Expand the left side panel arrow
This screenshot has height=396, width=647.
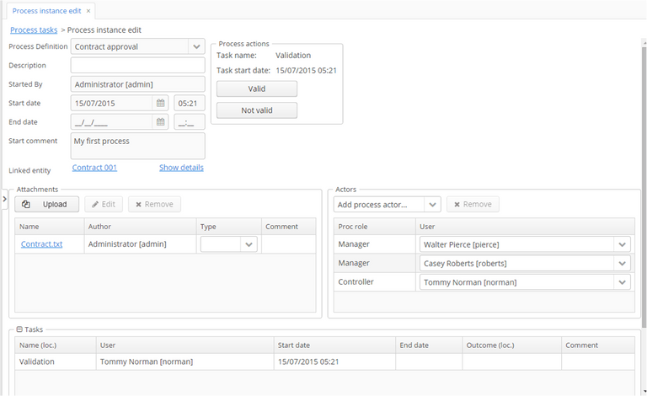pyautogui.click(x=4, y=199)
